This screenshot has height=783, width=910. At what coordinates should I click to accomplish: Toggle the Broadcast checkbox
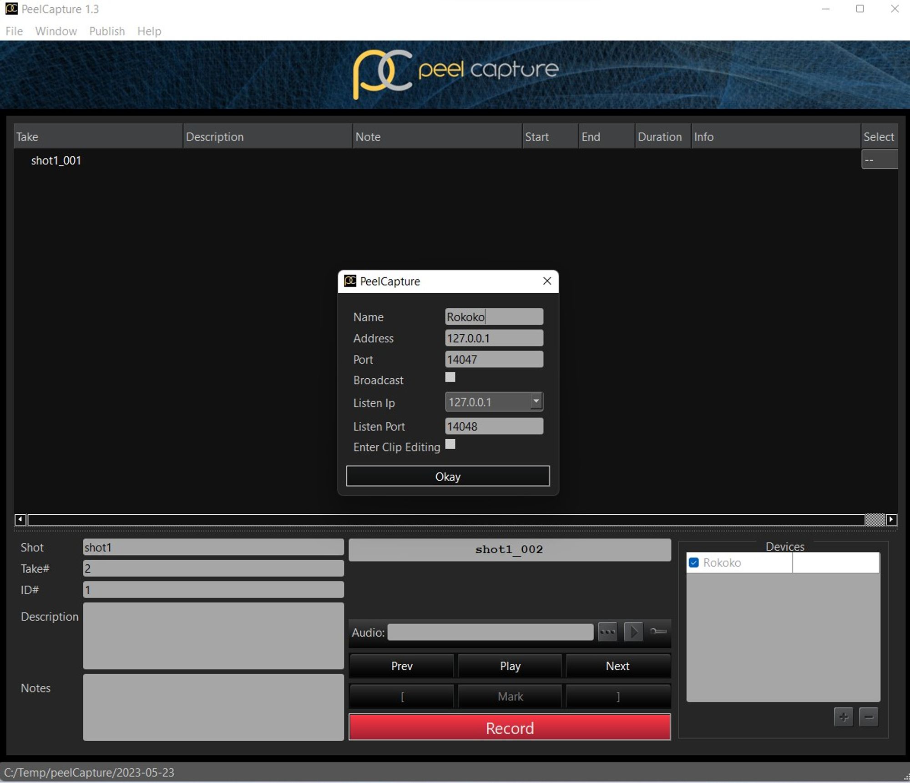point(450,377)
